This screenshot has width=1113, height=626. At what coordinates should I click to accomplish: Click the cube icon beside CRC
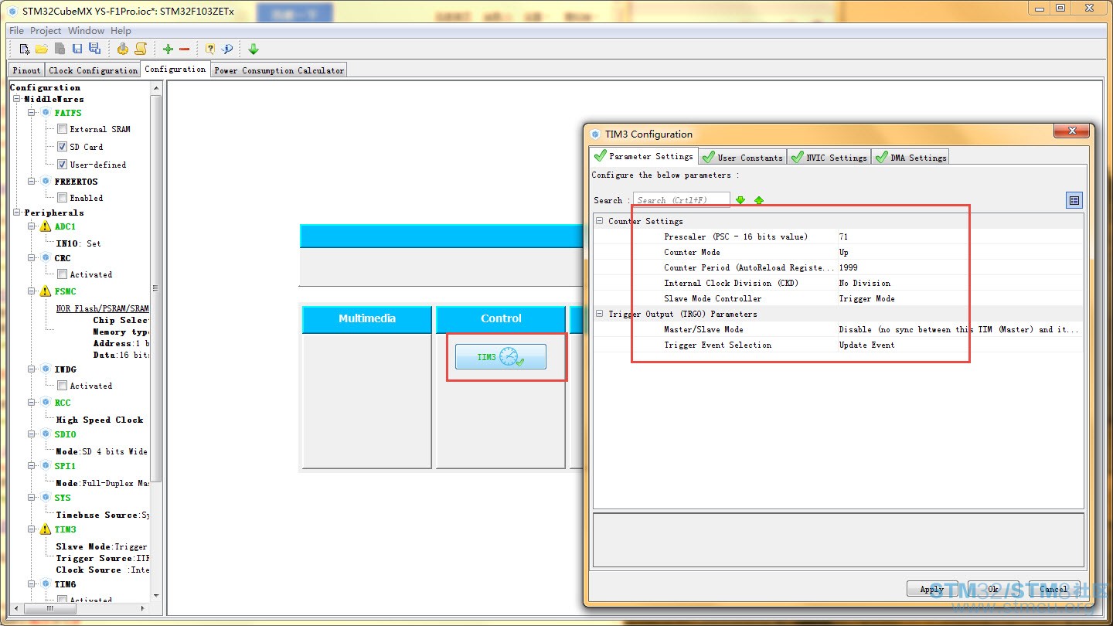[x=46, y=258]
